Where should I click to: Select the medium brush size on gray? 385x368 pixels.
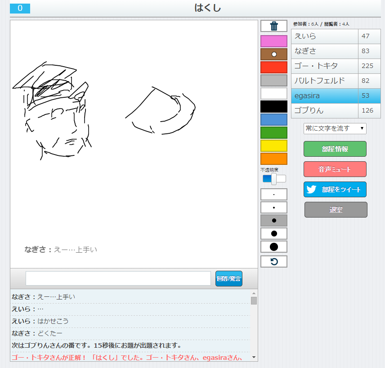point(274,221)
